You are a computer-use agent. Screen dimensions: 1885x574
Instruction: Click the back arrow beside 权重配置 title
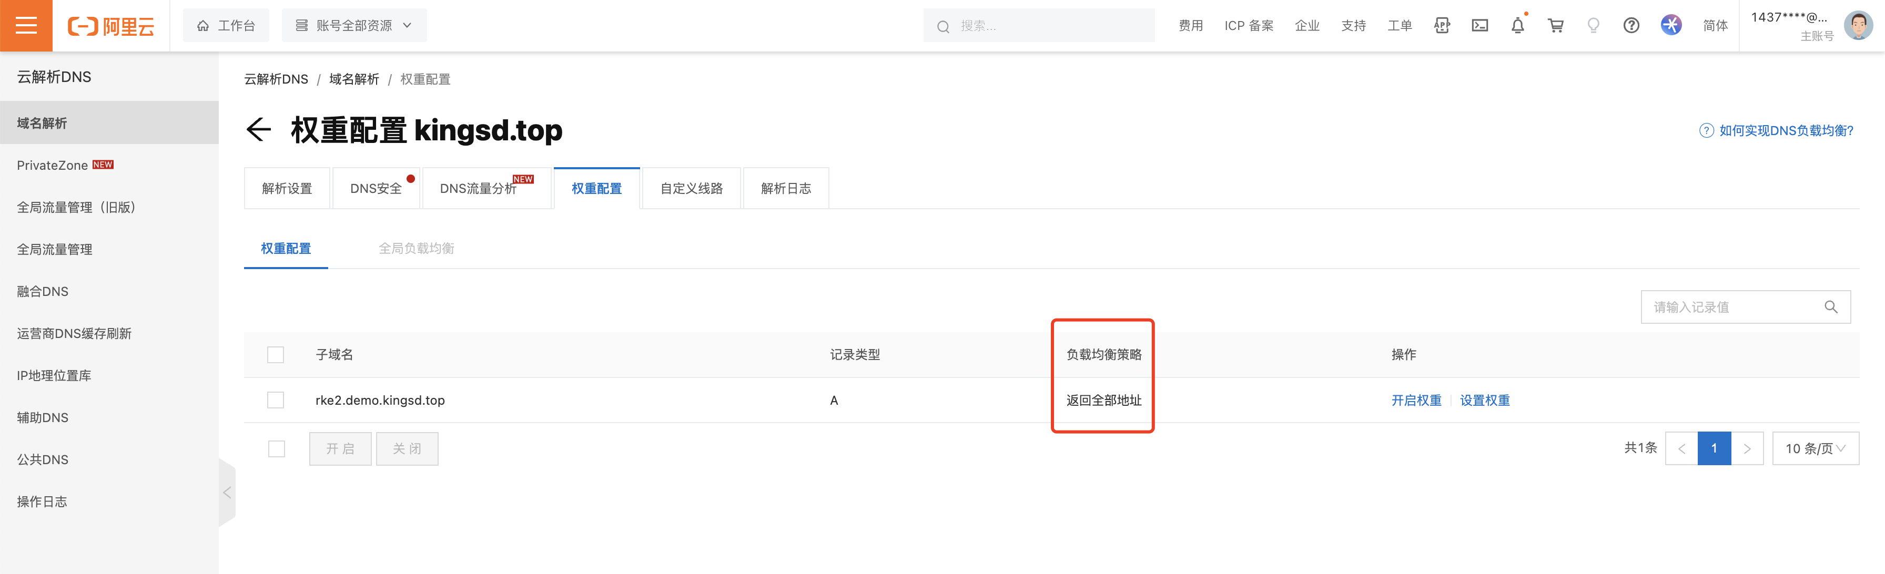(x=258, y=130)
